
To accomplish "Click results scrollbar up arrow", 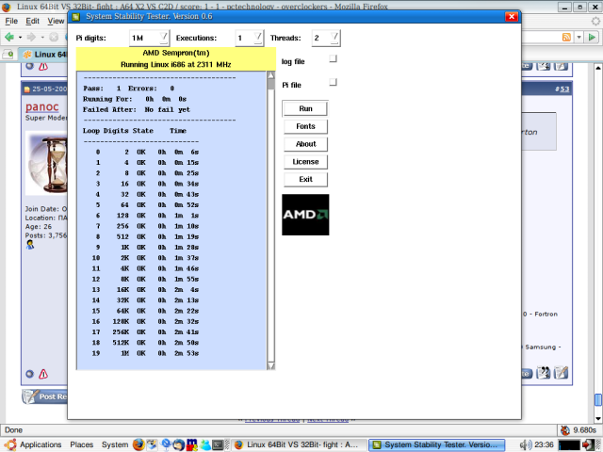I will (x=271, y=75).
